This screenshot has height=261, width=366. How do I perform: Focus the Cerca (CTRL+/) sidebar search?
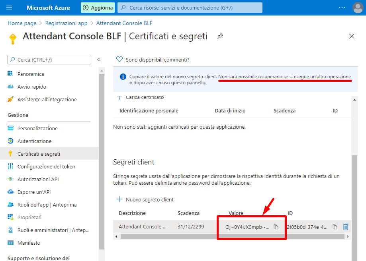(x=49, y=60)
